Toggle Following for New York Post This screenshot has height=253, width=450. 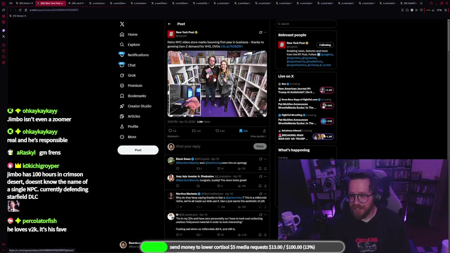[x=325, y=45]
